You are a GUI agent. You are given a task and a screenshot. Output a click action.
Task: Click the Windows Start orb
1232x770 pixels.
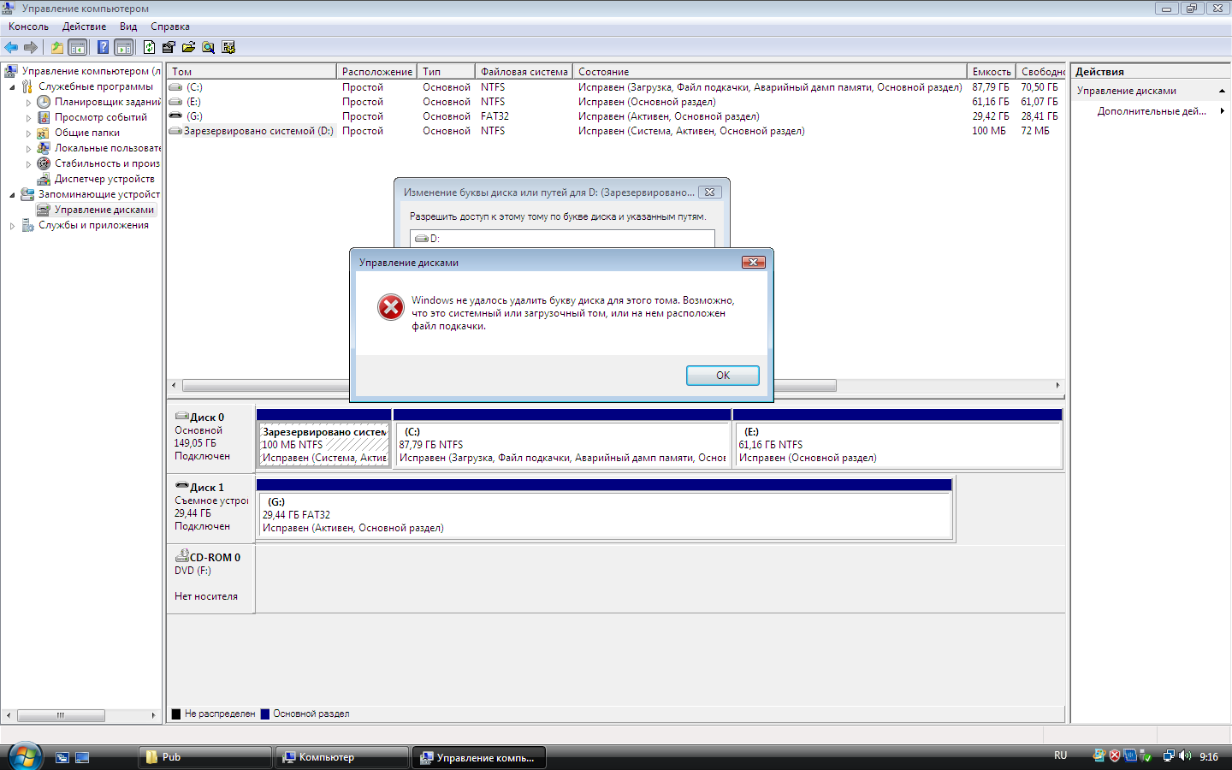(x=25, y=756)
